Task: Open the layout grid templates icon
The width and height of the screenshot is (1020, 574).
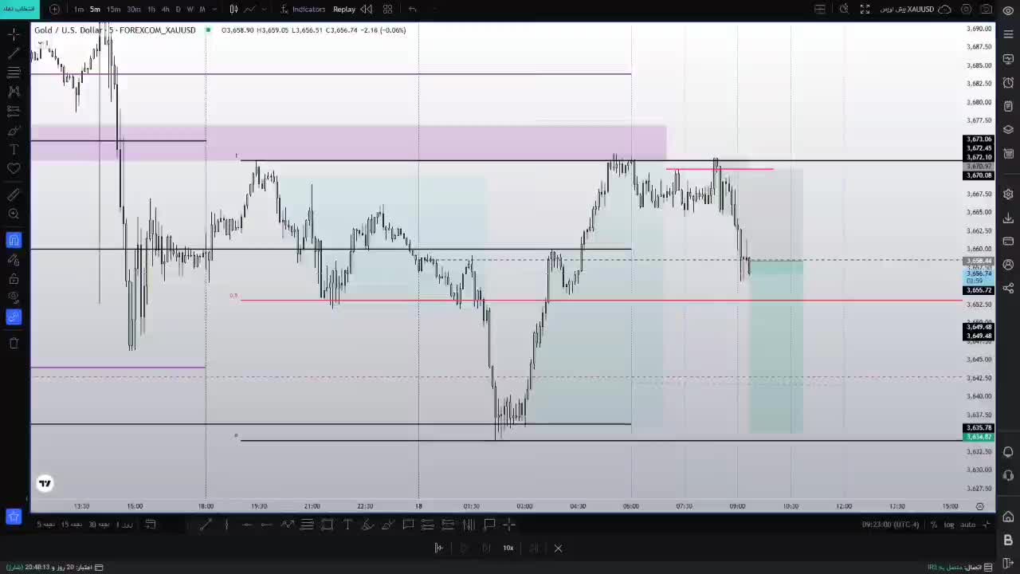Action: coord(387,10)
